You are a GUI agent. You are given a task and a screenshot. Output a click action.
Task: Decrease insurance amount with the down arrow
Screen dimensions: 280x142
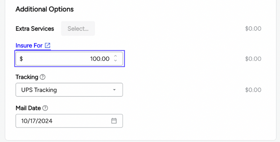tap(116, 61)
